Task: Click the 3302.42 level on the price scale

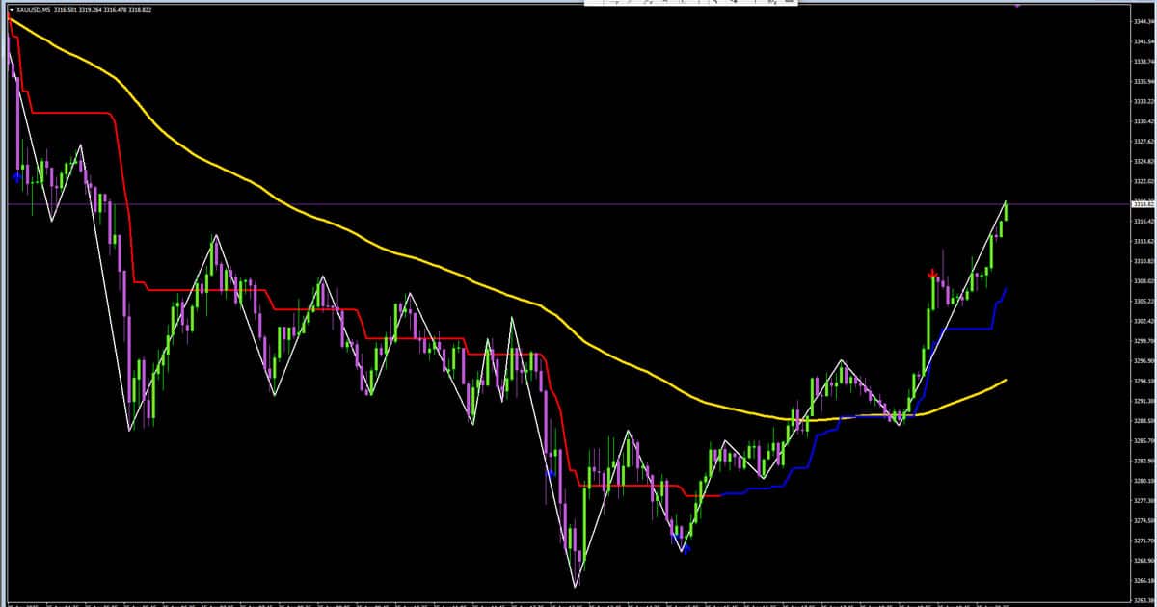Action: point(1143,321)
